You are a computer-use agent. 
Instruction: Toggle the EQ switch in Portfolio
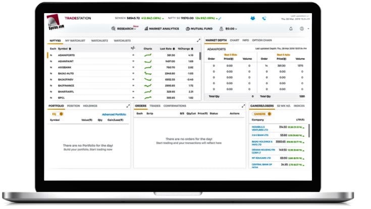click(x=55, y=114)
